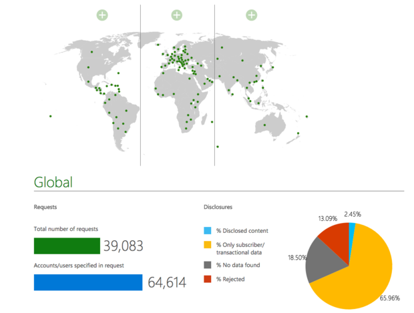This screenshot has width=414, height=313.
Task: Expand the Europe and Africa plus icon
Action: point(177,15)
